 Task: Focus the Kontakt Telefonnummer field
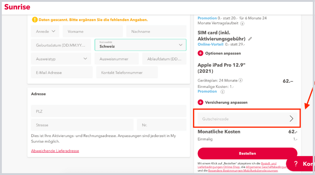coord(127,72)
